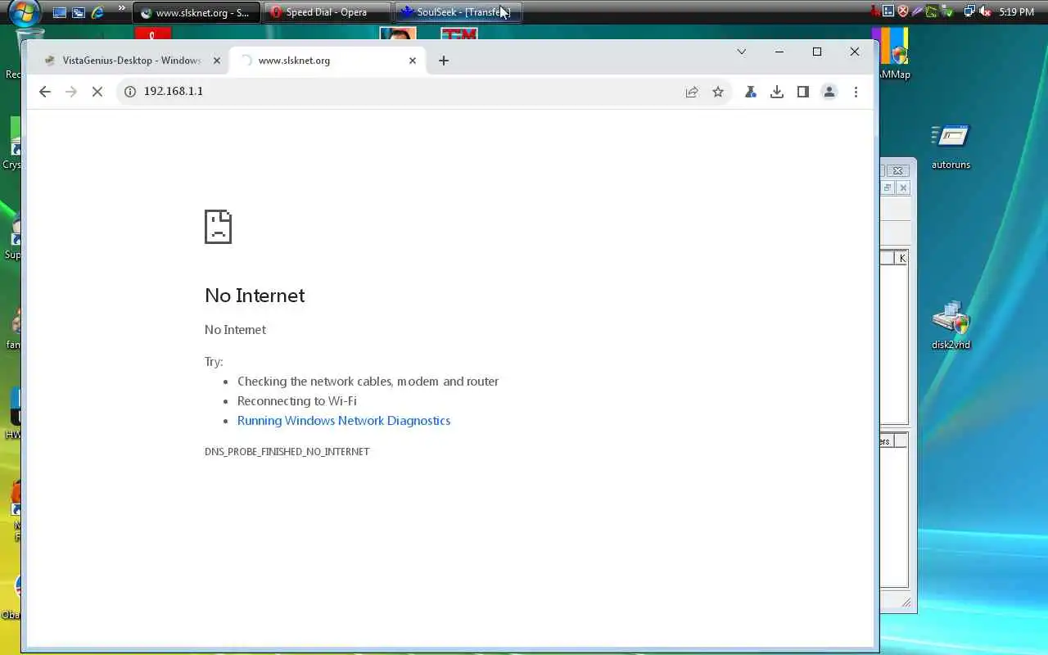Select the www.slsknet.org tab
The height and width of the screenshot is (655, 1048).
coord(327,61)
